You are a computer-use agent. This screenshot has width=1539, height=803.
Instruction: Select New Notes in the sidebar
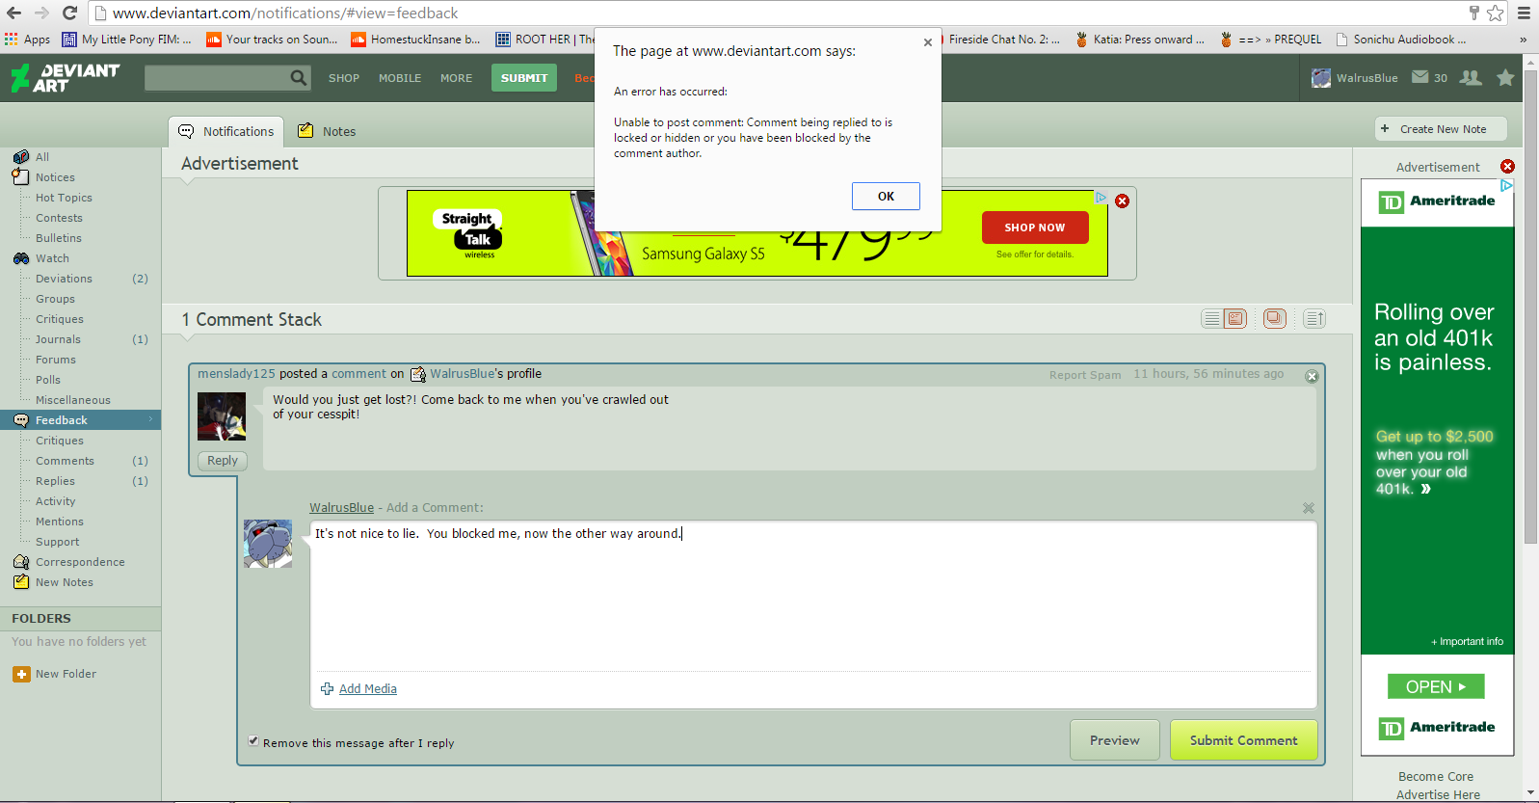[65, 582]
